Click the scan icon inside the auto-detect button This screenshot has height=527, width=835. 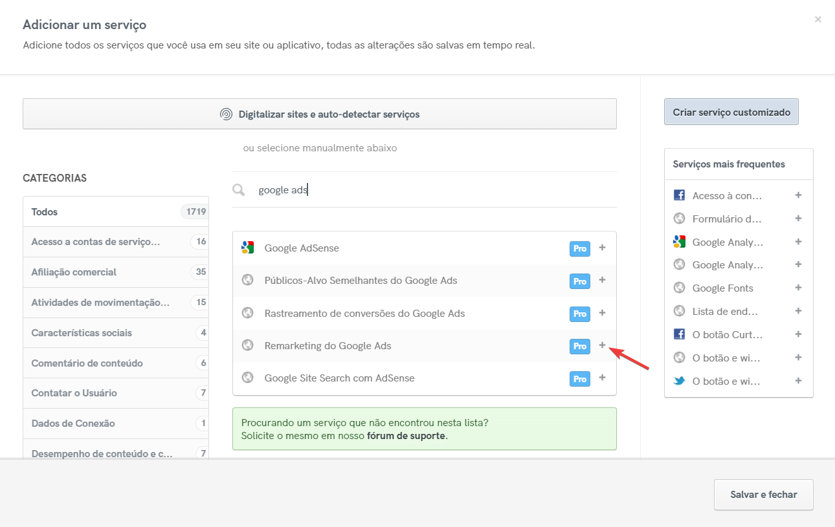pos(226,113)
